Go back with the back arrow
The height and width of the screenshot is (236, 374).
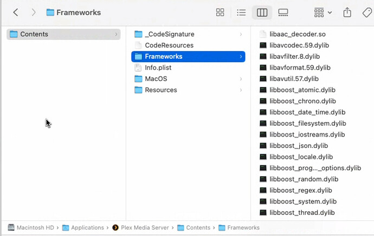coord(16,12)
